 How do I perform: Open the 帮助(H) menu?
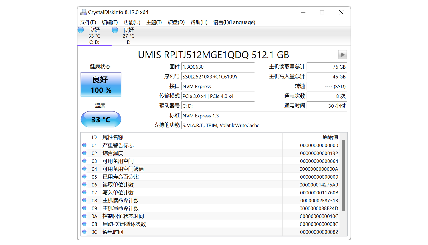click(199, 22)
